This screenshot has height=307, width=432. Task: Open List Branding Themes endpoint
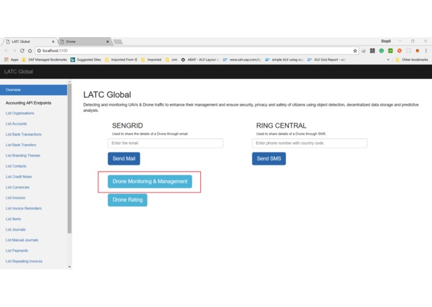click(23, 155)
